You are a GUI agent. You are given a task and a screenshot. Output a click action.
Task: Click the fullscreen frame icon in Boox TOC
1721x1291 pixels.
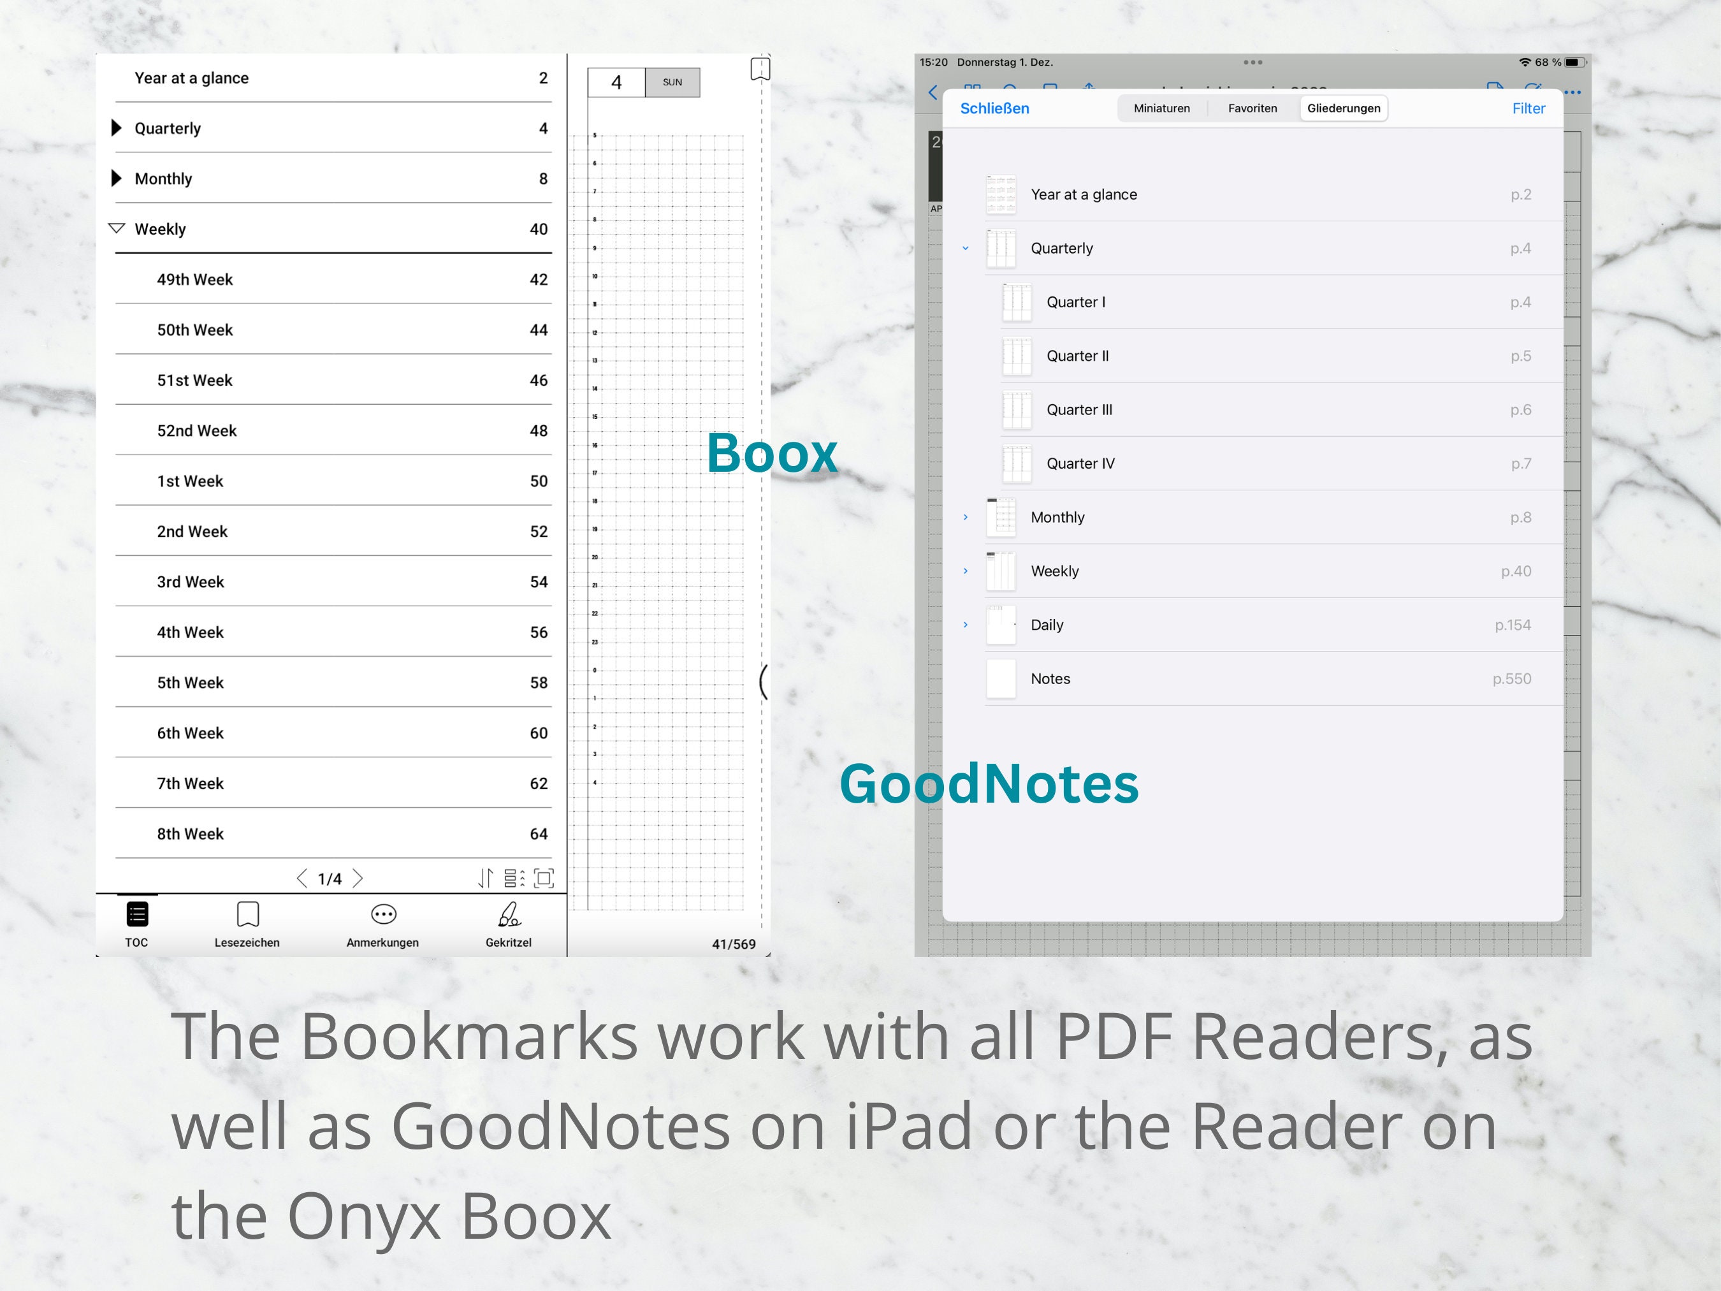(544, 879)
